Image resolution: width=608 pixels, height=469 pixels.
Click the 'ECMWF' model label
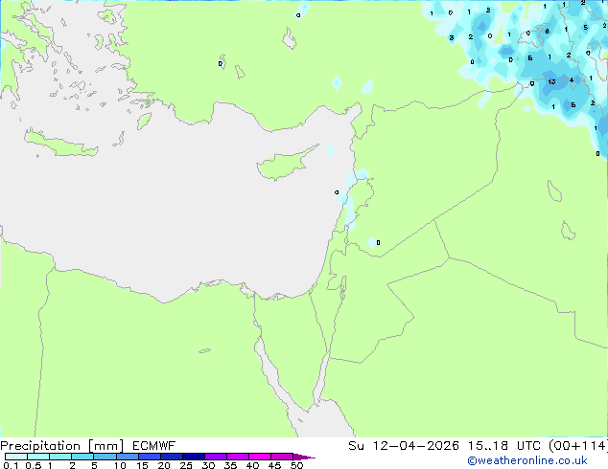pyautogui.click(x=154, y=446)
